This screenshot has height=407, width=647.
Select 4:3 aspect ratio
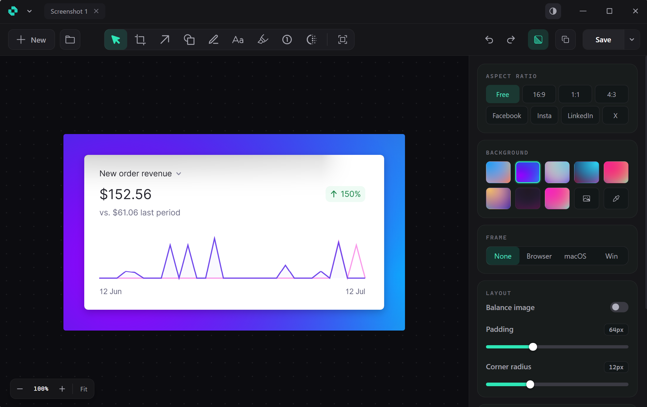(612, 94)
